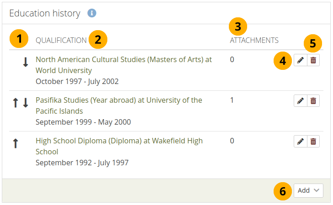This screenshot has height=205, width=333.
Task: Open High School Diploma qualification link
Action: [119, 141]
